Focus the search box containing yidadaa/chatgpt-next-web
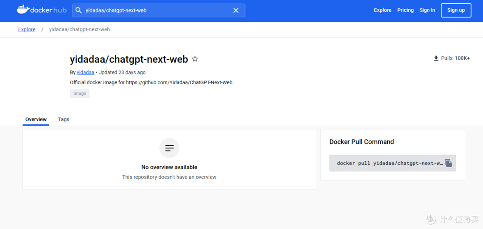This screenshot has width=483, height=229. (x=159, y=10)
